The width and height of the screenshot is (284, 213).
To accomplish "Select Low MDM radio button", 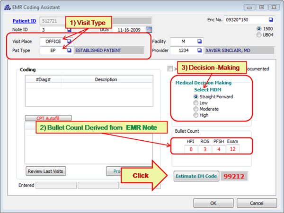I will click(x=196, y=102).
